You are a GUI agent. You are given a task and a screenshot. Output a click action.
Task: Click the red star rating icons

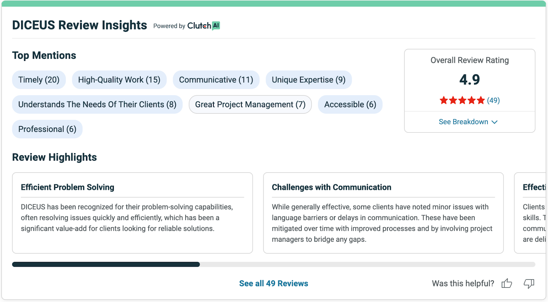(x=462, y=100)
